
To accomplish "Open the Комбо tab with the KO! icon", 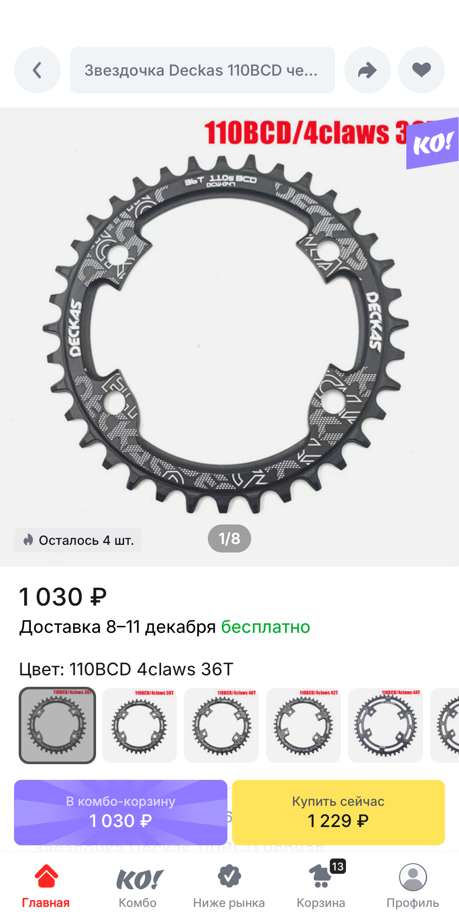I will tap(138, 887).
